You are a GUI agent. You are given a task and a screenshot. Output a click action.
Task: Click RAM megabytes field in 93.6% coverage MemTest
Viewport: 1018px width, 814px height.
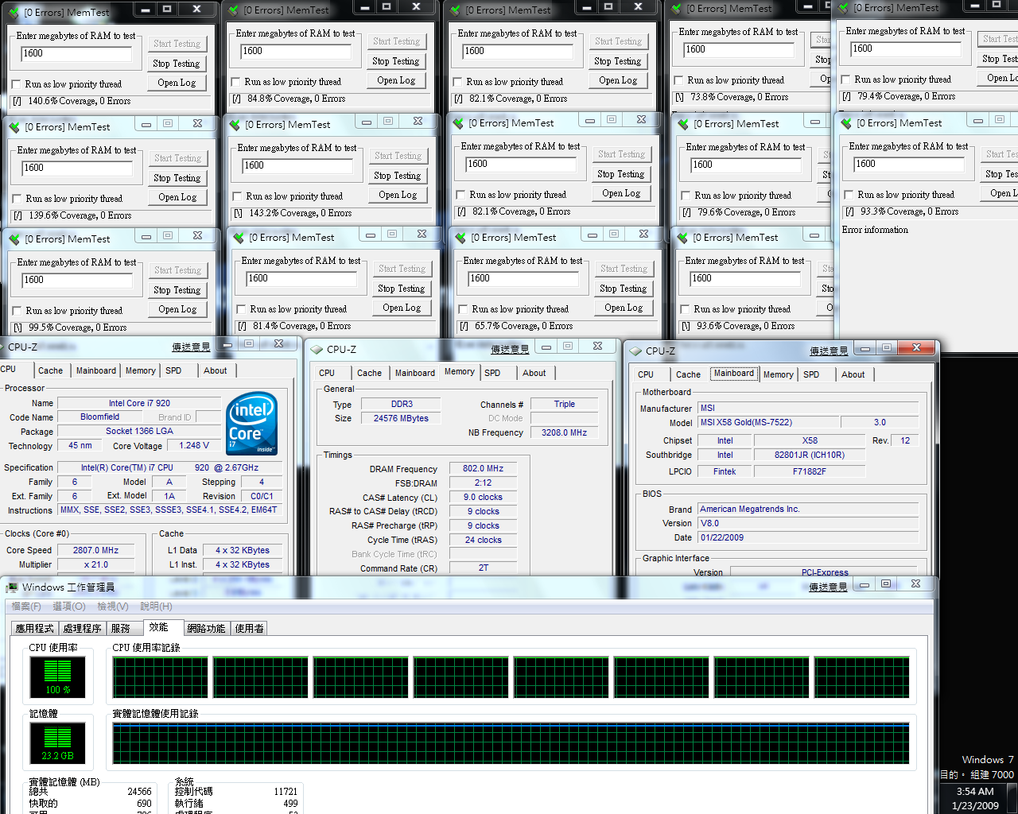[x=744, y=279]
